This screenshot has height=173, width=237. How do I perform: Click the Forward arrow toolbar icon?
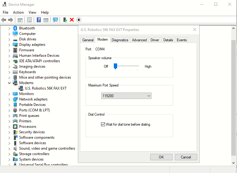pyautogui.click(x=11, y=20)
